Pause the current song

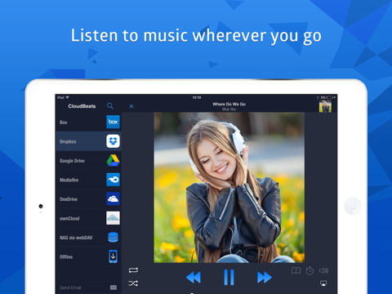[229, 278]
